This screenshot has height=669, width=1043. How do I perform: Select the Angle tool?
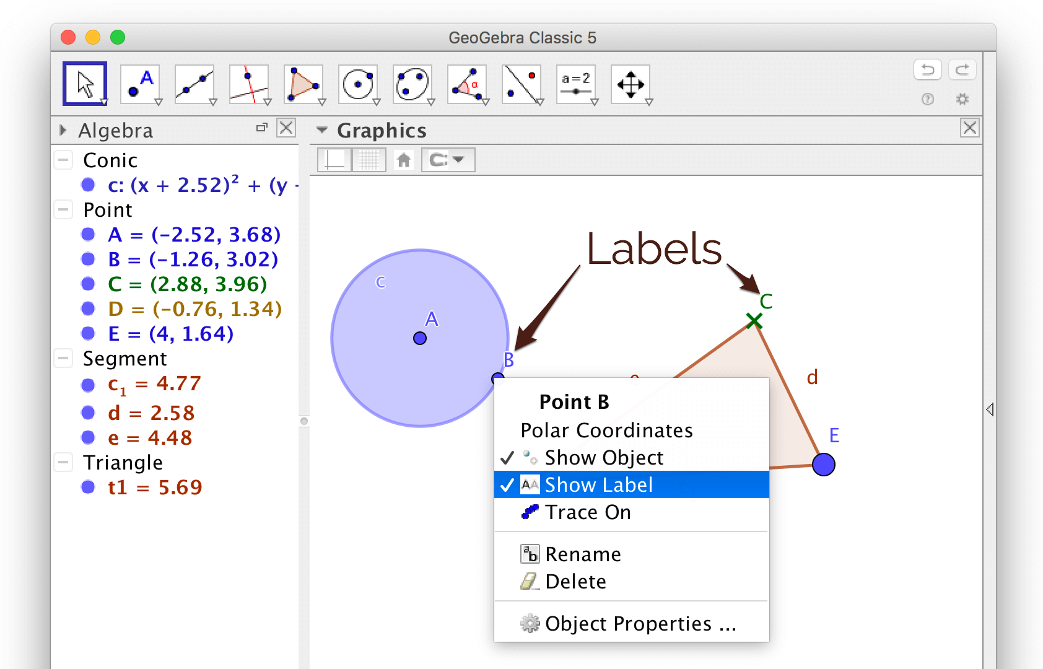coord(467,84)
